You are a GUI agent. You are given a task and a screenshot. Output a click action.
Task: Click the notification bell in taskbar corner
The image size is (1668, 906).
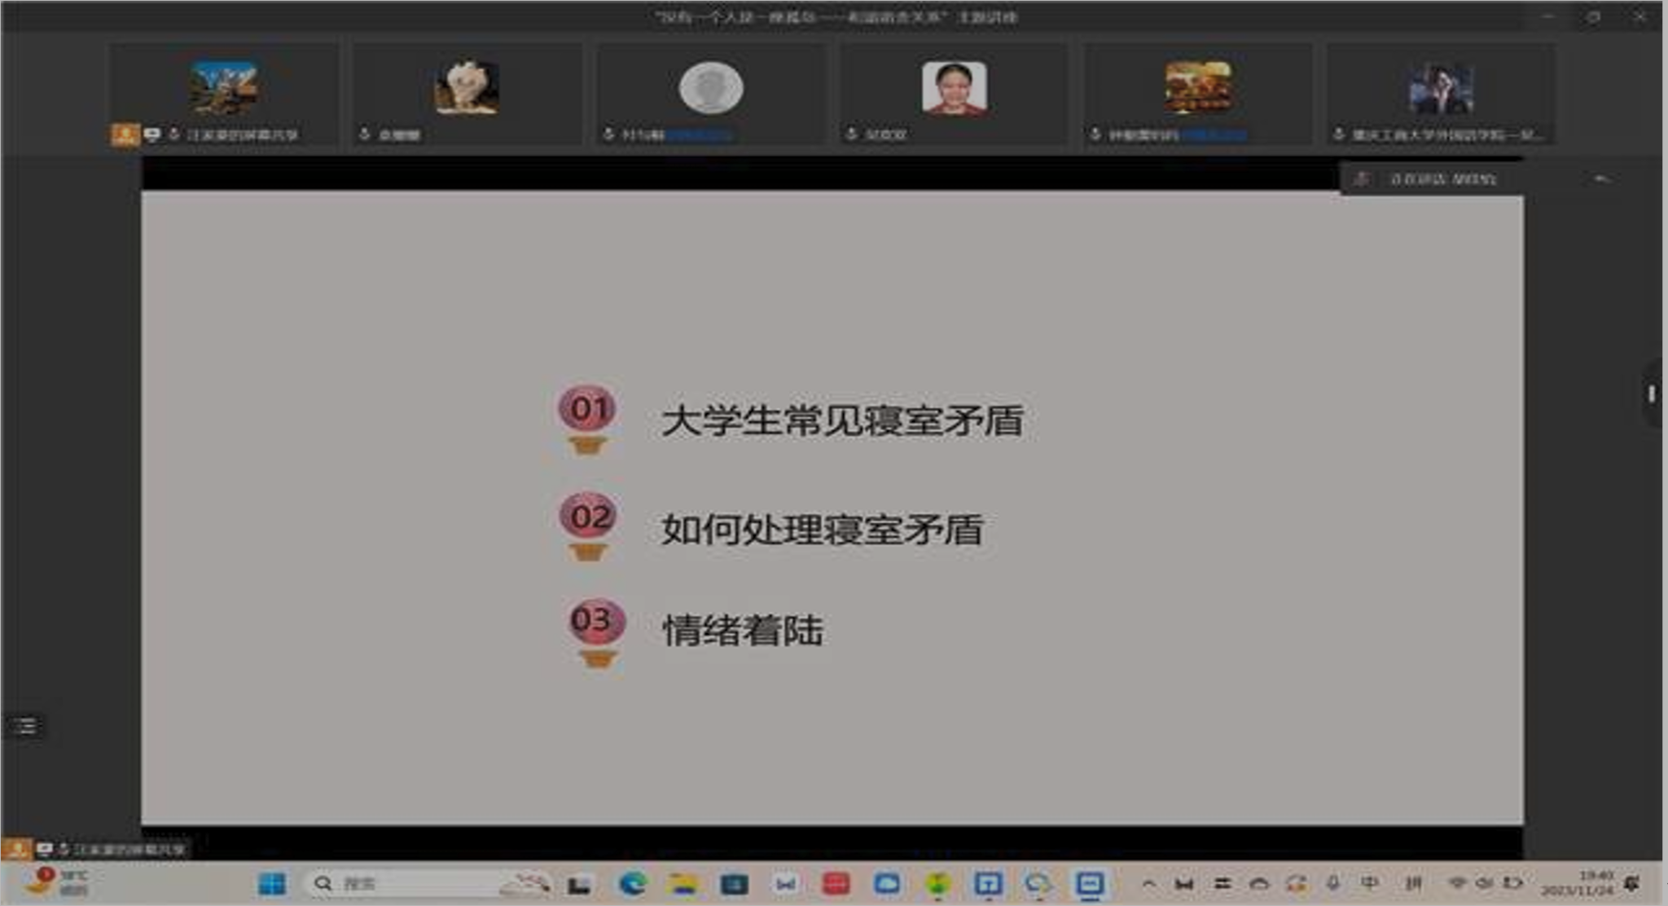(x=1632, y=882)
